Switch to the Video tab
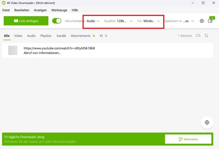 point(18,36)
